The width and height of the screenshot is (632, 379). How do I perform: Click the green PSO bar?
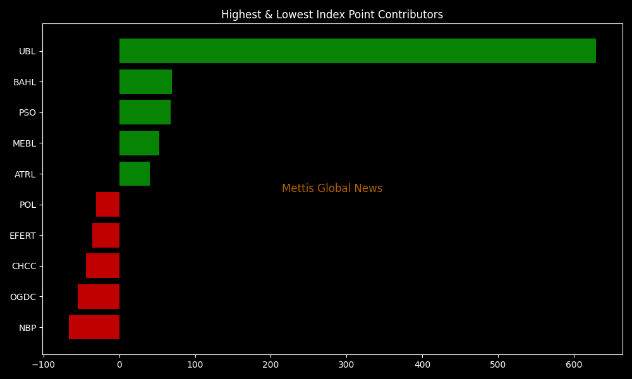click(145, 112)
